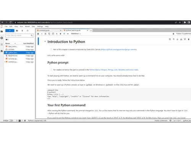191x143 pixels.
Task: Open the Kernel menu
Action: [28, 26]
